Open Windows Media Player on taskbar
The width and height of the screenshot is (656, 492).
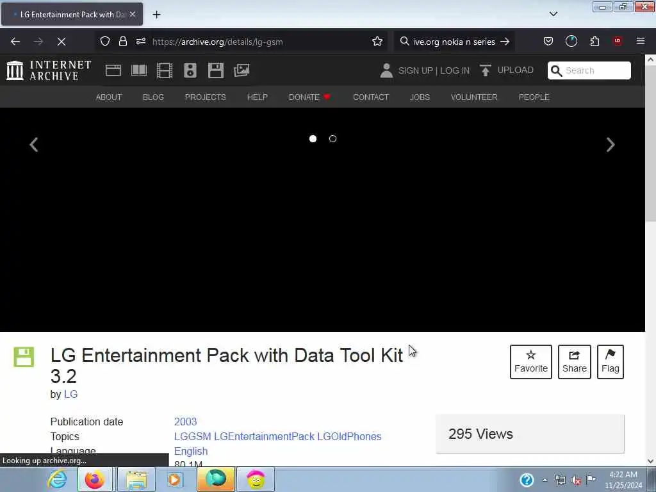(174, 479)
